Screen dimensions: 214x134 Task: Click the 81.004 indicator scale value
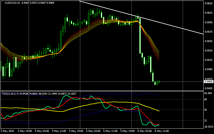208,93
